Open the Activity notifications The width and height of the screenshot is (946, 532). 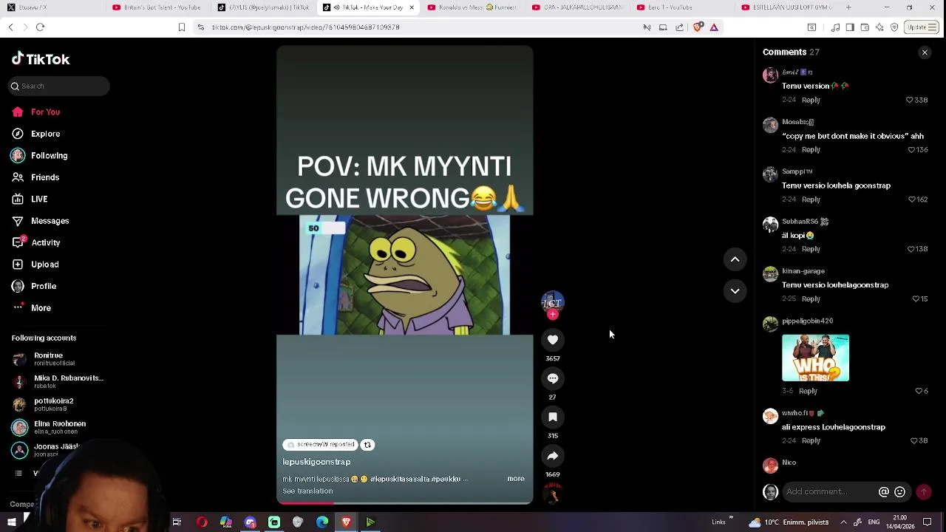tap(35, 242)
